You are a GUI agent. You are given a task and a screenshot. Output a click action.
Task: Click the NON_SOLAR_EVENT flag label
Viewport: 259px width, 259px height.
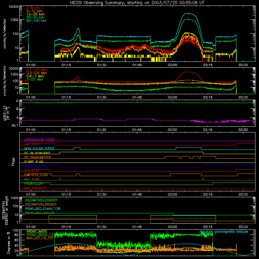click(39, 149)
